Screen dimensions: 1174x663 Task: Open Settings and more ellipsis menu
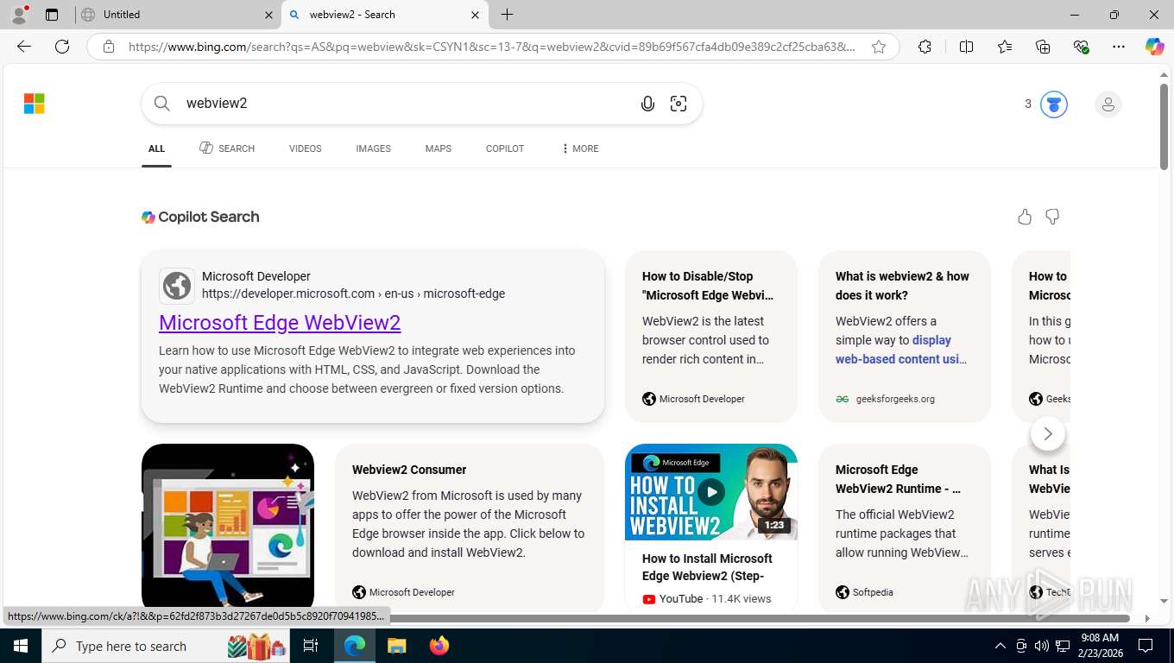[1119, 47]
